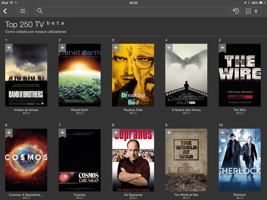Open the recent history icon
267x200 pixels.
[x=235, y=11]
